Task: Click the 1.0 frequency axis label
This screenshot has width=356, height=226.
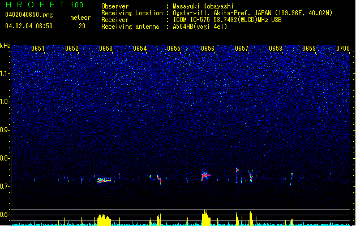Action: (5, 102)
